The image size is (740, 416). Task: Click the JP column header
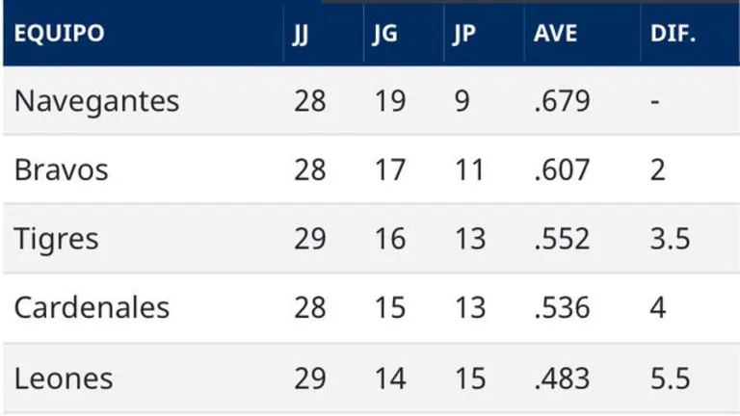coord(463,35)
